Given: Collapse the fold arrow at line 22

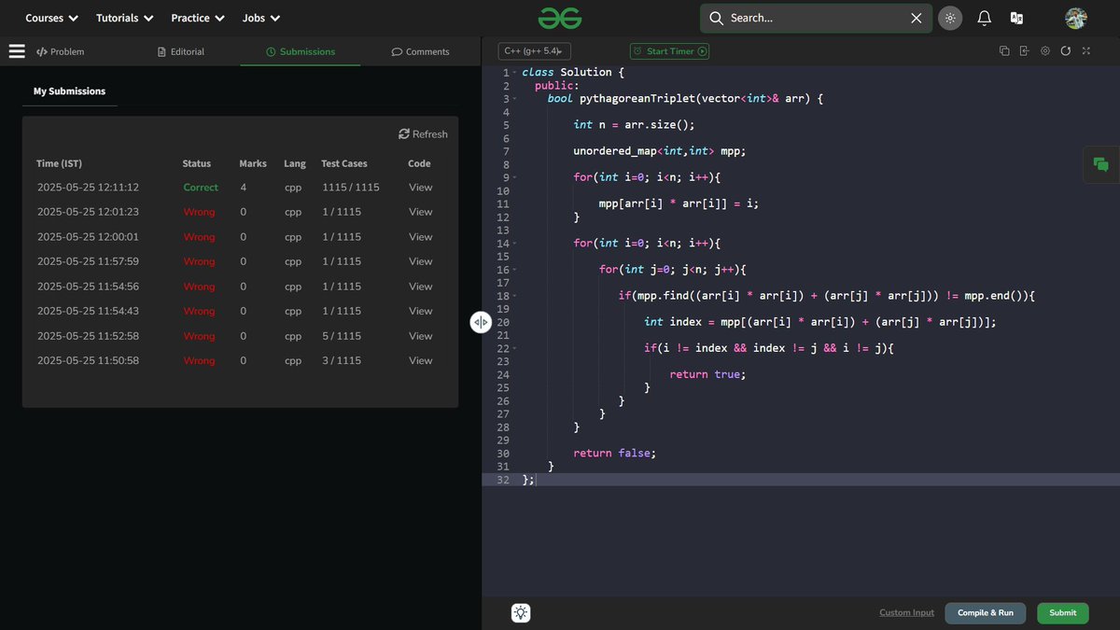Looking at the screenshot, I should click(514, 348).
